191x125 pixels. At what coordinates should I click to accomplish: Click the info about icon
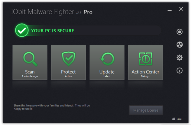click(x=180, y=71)
